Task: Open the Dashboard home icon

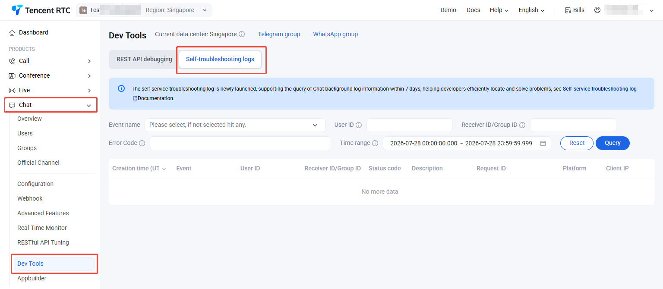Action: (12, 33)
